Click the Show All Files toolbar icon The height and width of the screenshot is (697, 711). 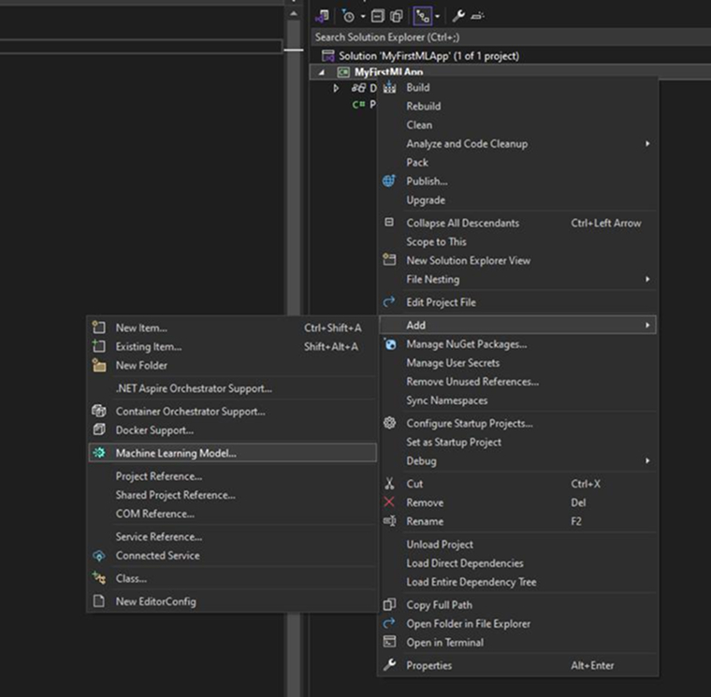(397, 16)
